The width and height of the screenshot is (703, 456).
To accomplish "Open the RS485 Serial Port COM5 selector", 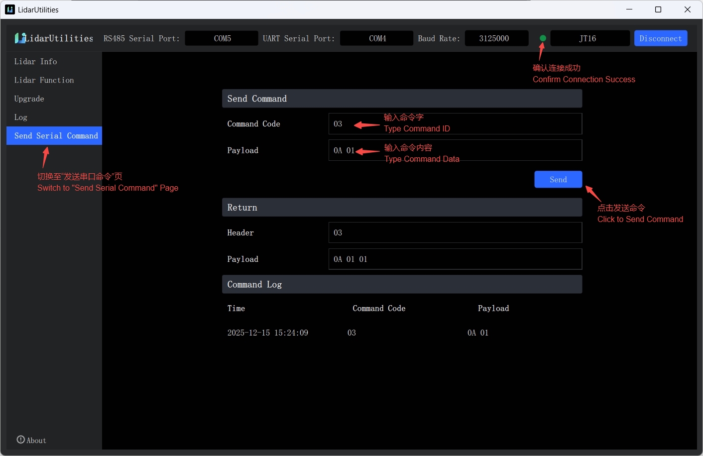I will [221, 38].
